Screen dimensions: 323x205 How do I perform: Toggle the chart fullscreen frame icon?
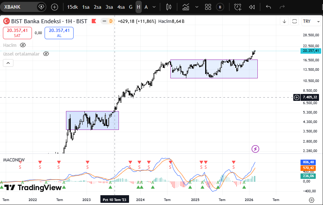[x=295, y=21]
